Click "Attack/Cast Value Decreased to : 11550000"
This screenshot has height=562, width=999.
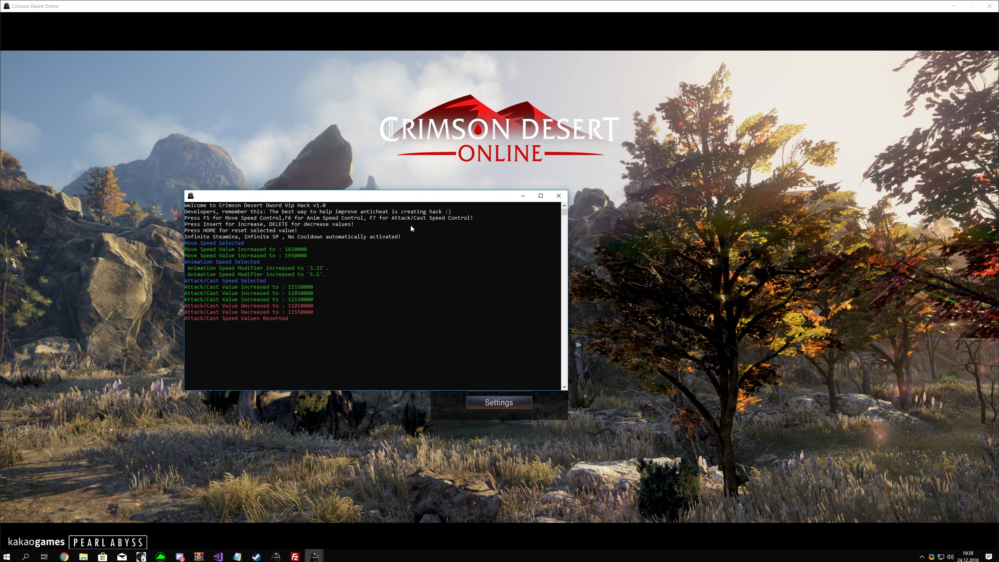click(249, 312)
